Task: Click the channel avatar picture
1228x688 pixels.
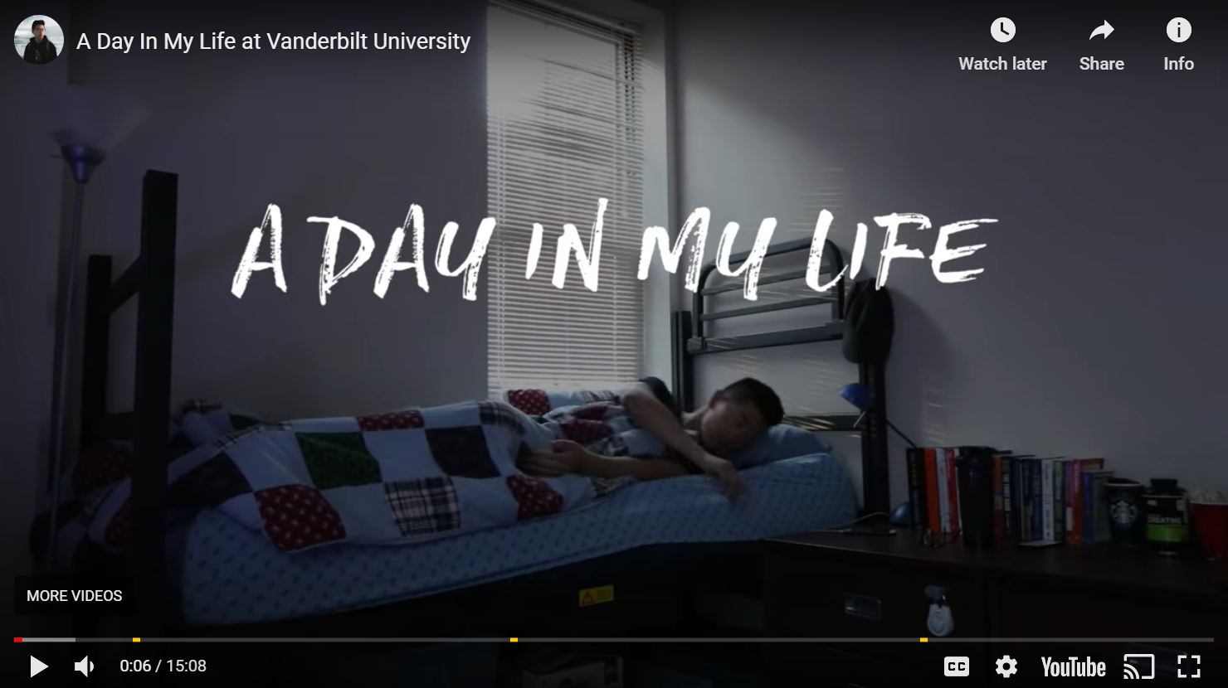Action: (x=39, y=40)
